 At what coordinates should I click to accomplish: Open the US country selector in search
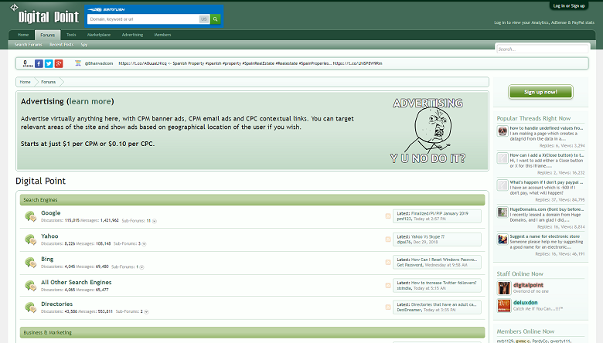click(x=204, y=19)
